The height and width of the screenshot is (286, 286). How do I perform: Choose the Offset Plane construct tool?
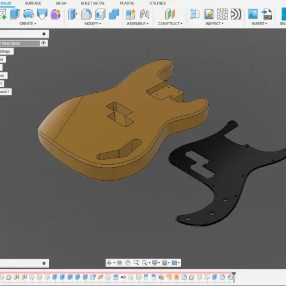click(170, 14)
